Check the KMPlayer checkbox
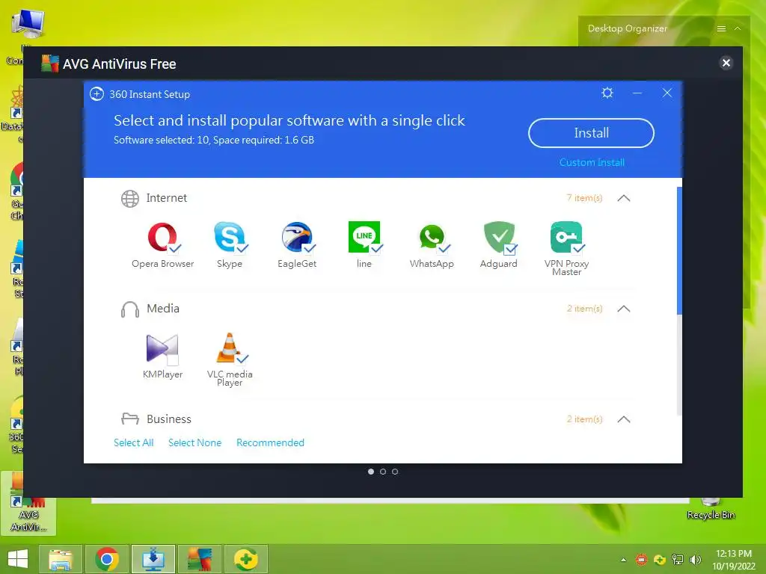766x574 pixels. click(x=173, y=359)
